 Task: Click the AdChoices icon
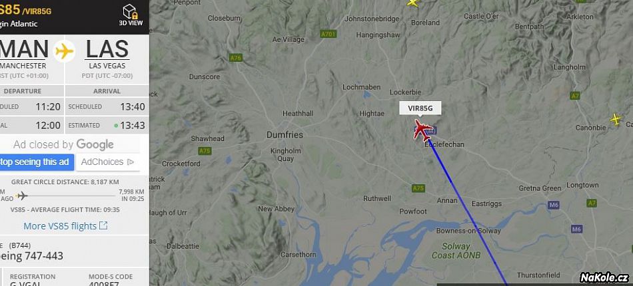131,162
